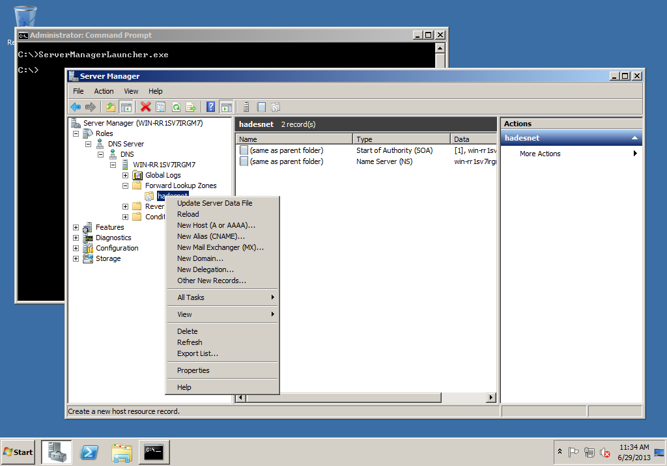Click the Export List toolbar icon
The image size is (667, 466).
coord(191,107)
